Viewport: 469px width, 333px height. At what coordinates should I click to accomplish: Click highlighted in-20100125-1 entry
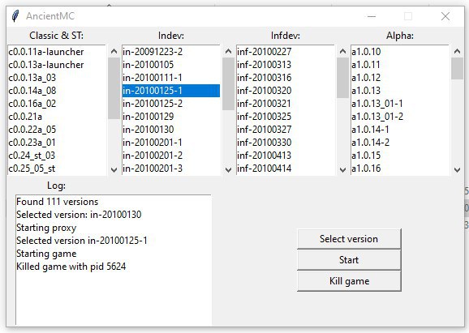click(171, 91)
